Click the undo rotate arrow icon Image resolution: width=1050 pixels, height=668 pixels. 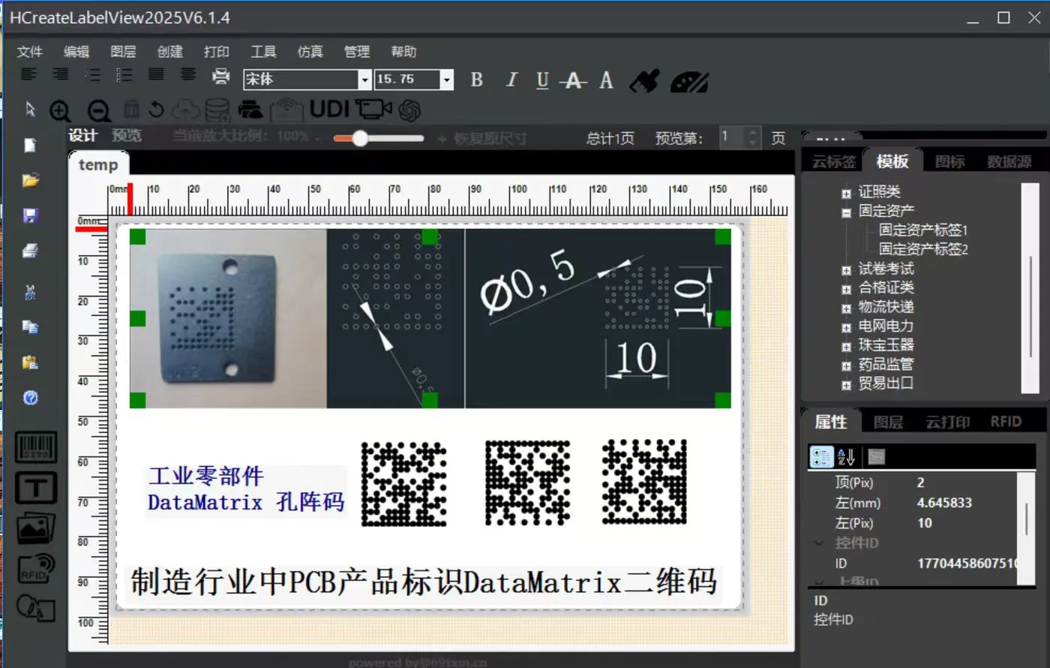coord(156,110)
